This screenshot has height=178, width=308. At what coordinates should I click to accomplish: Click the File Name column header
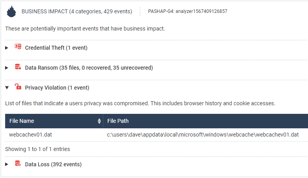pyautogui.click(x=22, y=121)
